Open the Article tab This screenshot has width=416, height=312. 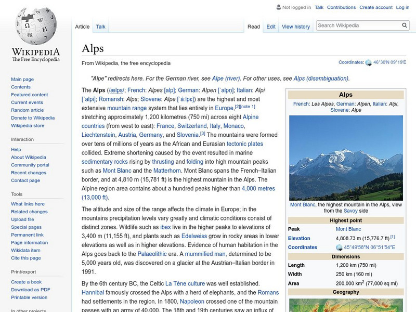point(82,27)
